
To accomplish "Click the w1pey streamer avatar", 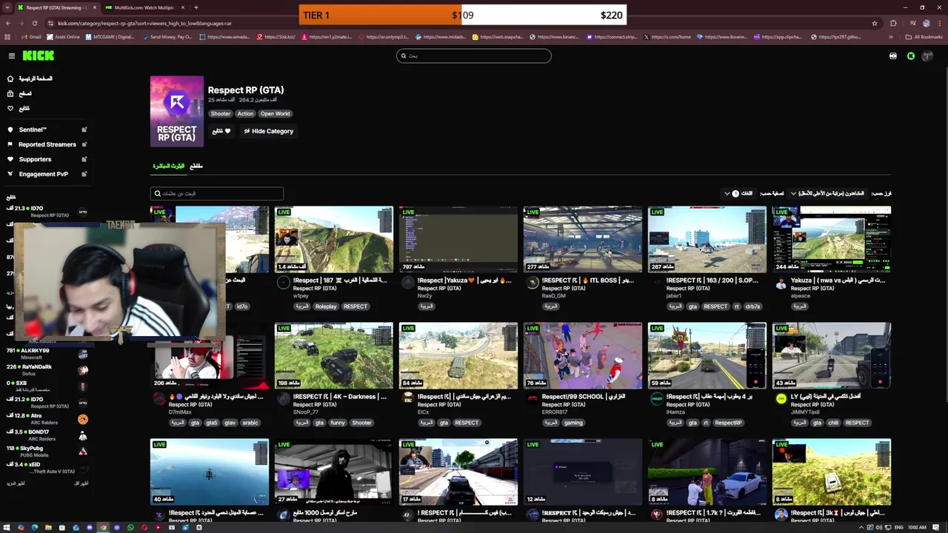I will click(x=283, y=283).
